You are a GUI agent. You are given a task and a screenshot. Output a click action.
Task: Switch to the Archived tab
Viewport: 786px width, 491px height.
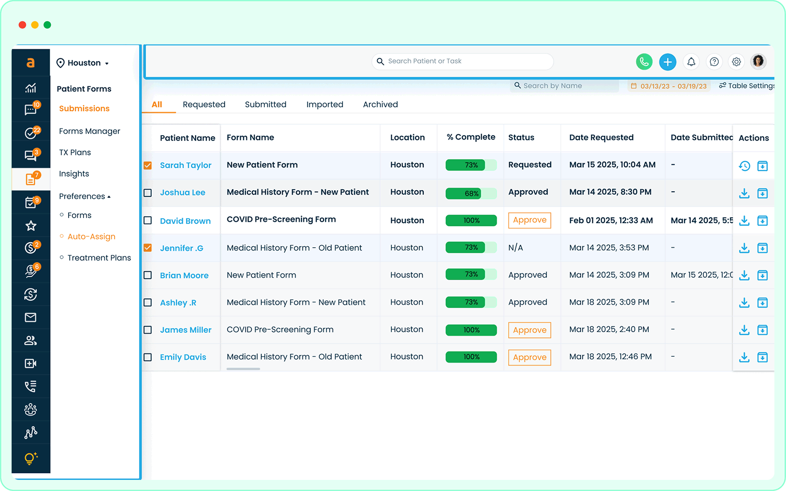click(x=380, y=105)
